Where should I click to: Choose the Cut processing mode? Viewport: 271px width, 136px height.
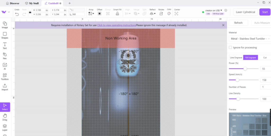click(x=265, y=57)
